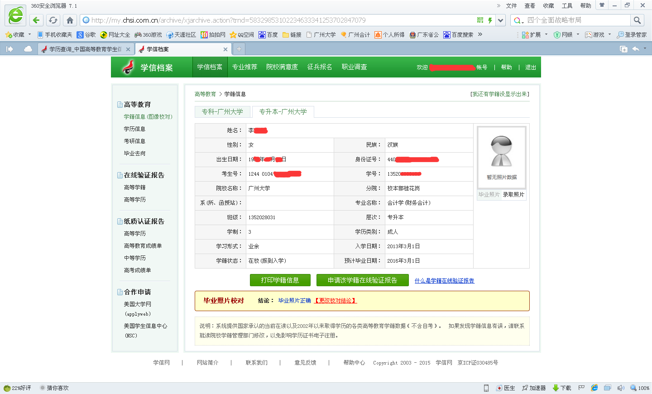Open the 广东省公 bookmark
The height and width of the screenshot is (394, 652).
tap(424, 34)
